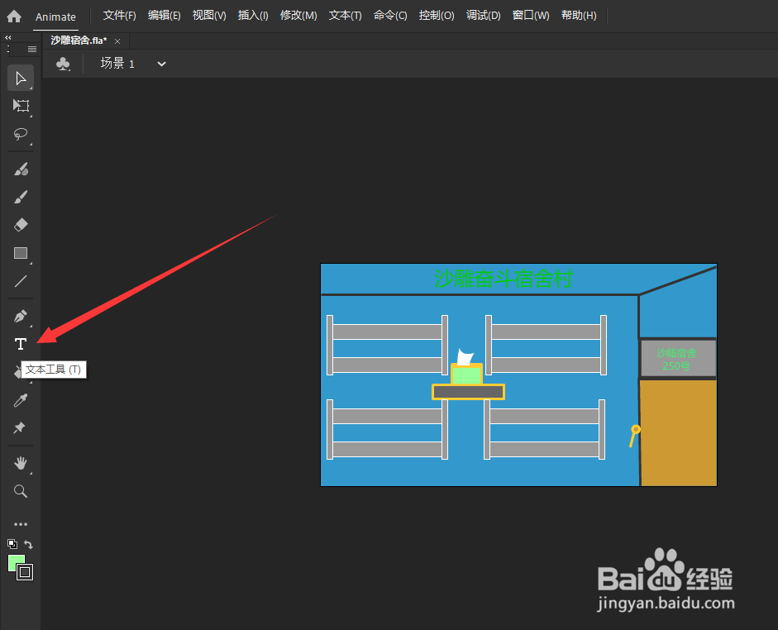Select the Eyedropper tool
The image size is (778, 630).
(x=21, y=400)
